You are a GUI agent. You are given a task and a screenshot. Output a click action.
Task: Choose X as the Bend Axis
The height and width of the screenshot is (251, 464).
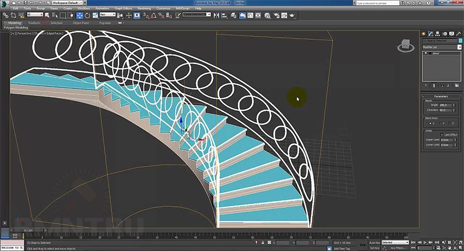click(x=430, y=123)
